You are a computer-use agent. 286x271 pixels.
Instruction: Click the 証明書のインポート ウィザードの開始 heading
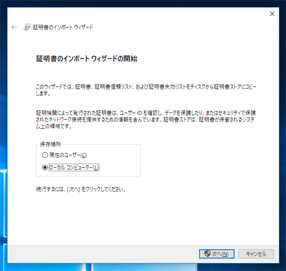coord(87,59)
